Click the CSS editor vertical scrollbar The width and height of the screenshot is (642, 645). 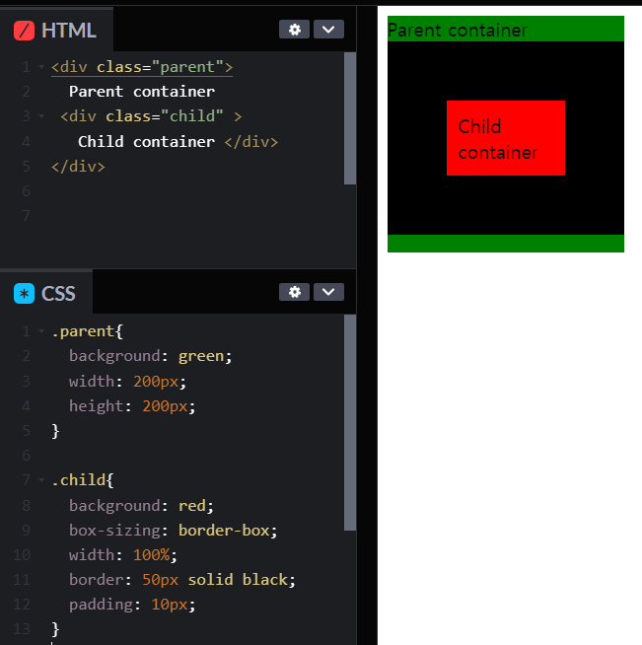tap(350, 422)
